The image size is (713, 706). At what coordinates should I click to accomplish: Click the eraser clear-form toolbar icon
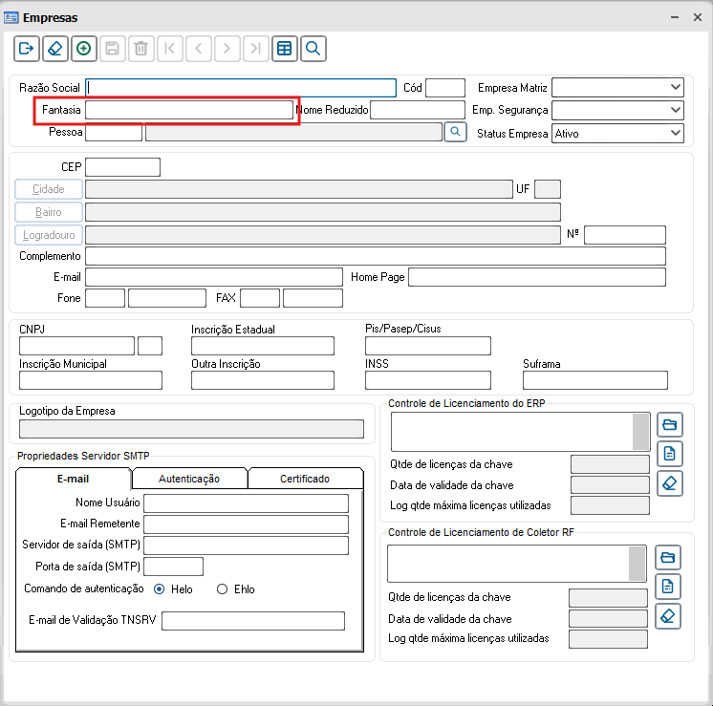(x=55, y=48)
